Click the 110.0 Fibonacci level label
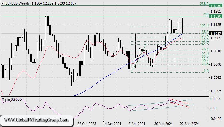The image size is (224, 127). 204,39
